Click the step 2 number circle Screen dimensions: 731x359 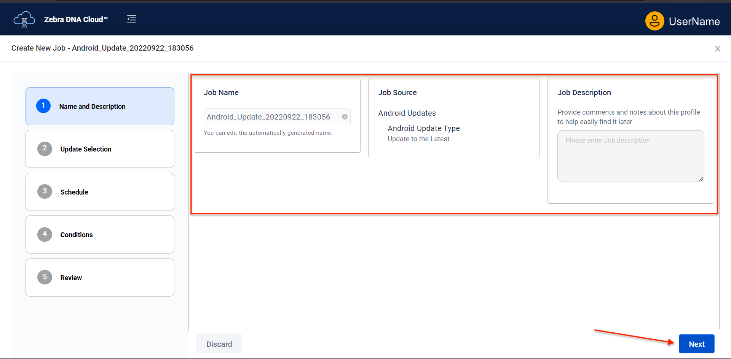pos(45,148)
